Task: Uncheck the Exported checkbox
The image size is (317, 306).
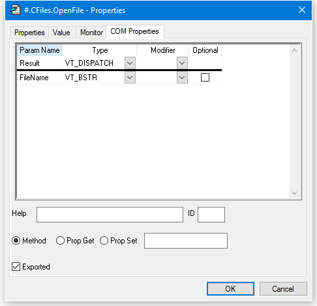Action: (16, 267)
